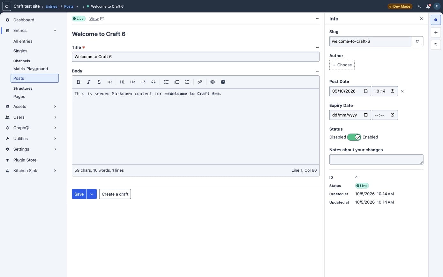Screen dimensions: 443x277
Task: Toggle the entry Status switch
Action: point(354,137)
